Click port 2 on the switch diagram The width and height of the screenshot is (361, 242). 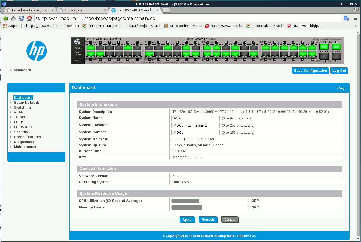click(91, 54)
